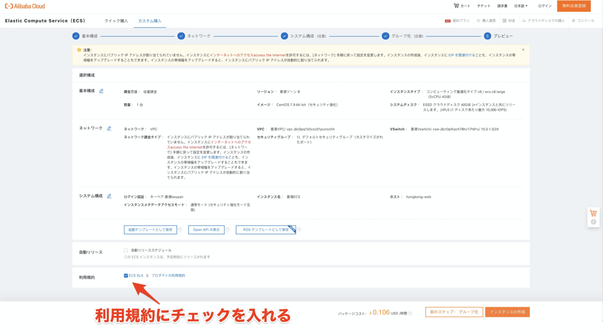The width and height of the screenshot is (603, 336).
Task: Switch to the クイック購入 tab
Action: [116, 21]
